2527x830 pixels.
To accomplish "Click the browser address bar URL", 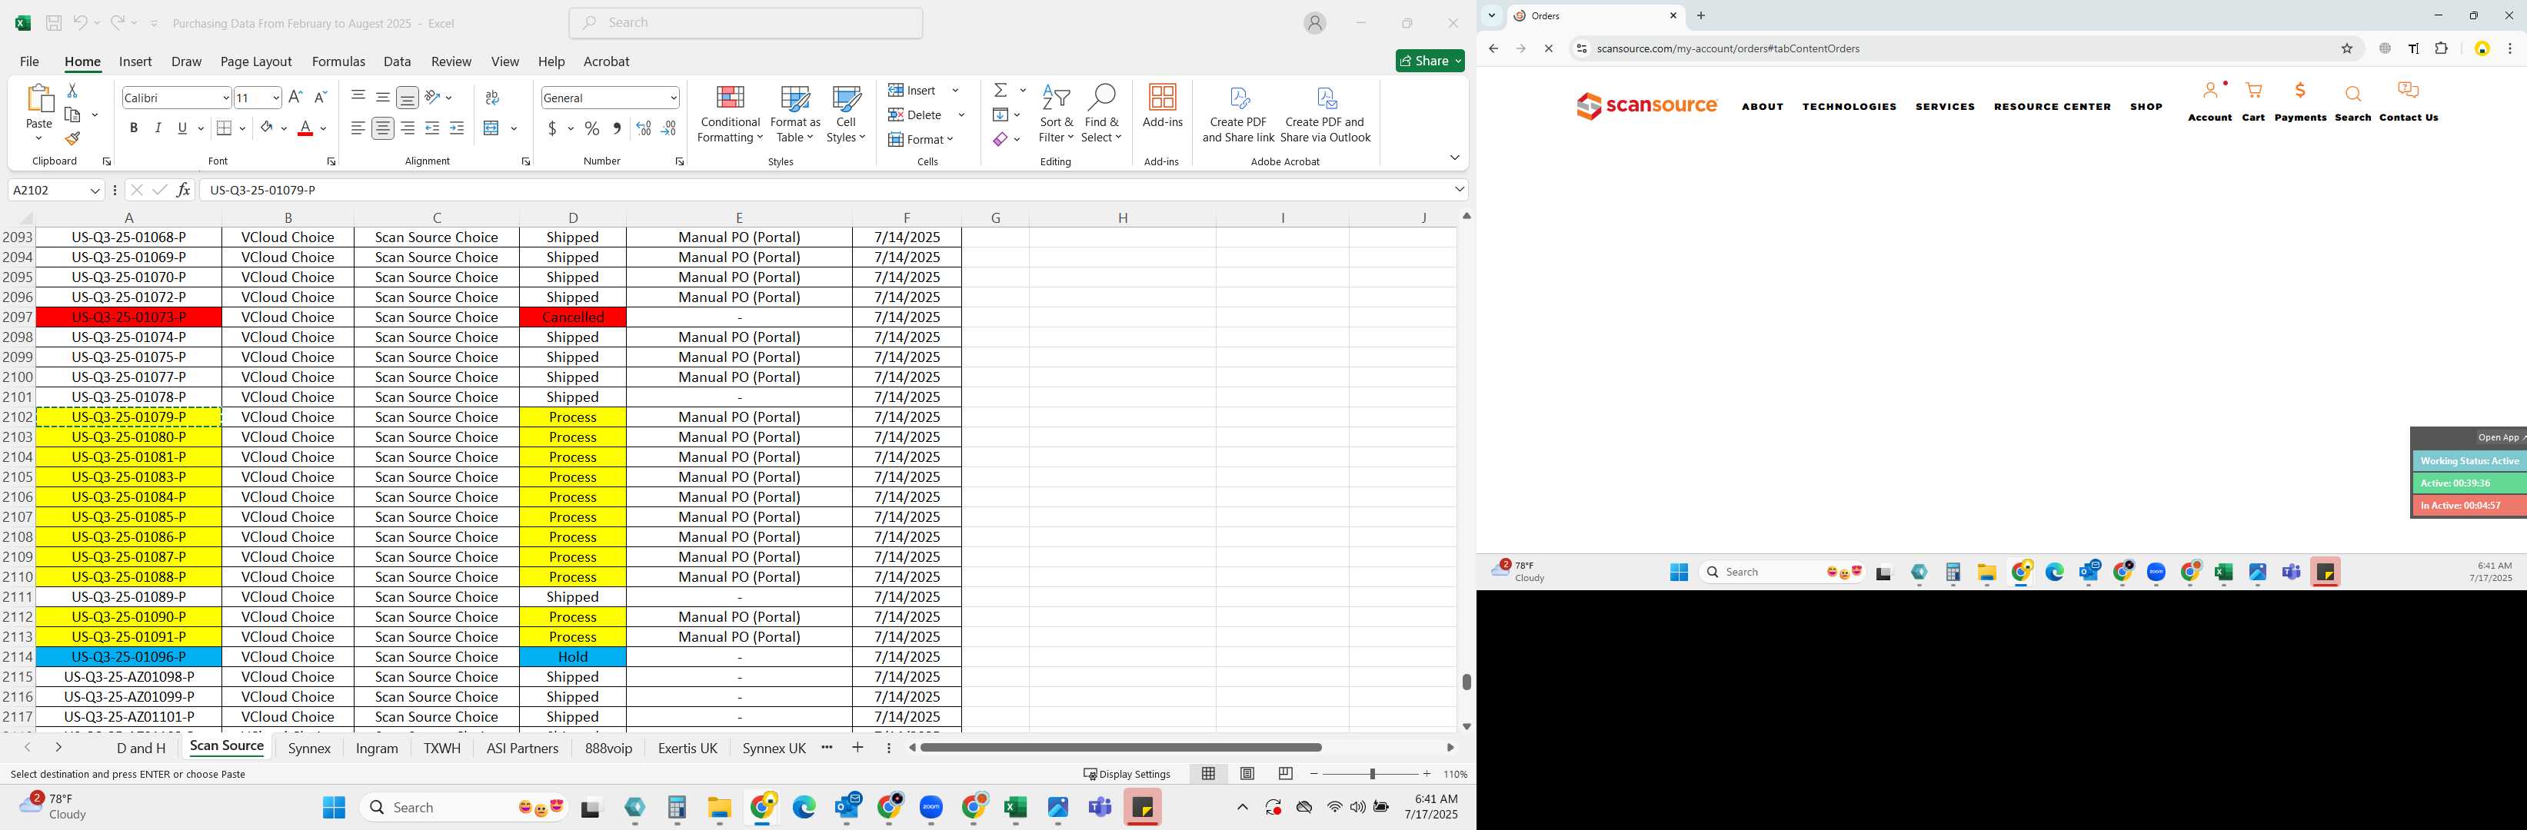I will click(1727, 48).
